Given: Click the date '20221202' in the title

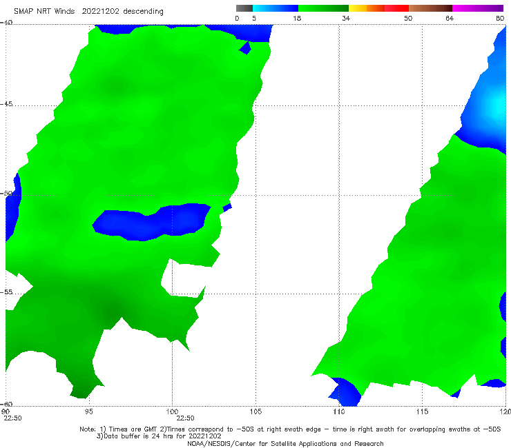Looking at the screenshot, I should [100, 11].
